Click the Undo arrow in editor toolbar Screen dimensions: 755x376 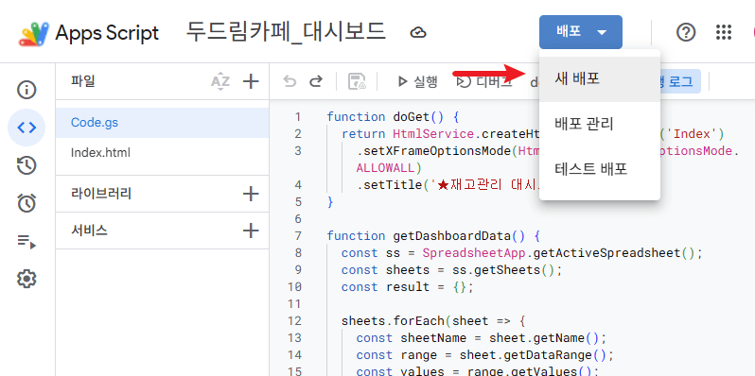290,81
